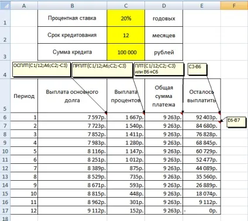Image resolution: width=248 pixels, height=221 pixels.
Task: Select row 5 header
Action: (5, 96)
